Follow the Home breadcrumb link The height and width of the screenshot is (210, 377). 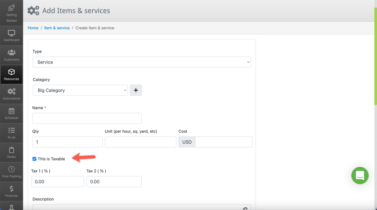(33, 28)
